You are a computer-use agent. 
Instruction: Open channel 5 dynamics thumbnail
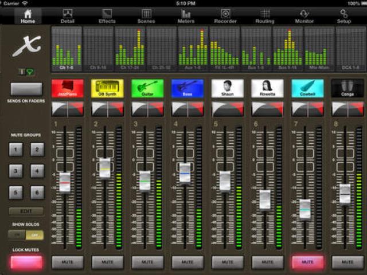pyautogui.click(x=227, y=109)
